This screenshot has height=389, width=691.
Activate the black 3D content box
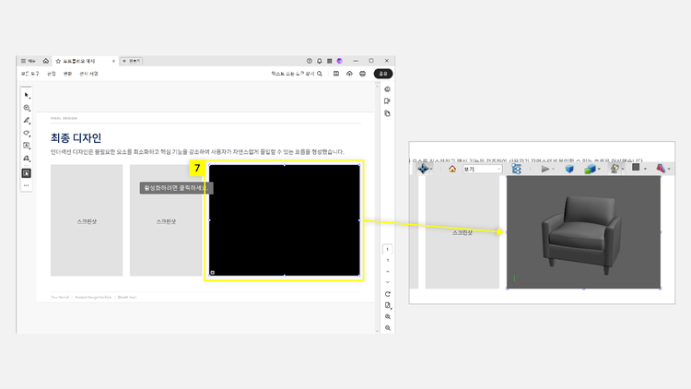pyautogui.click(x=285, y=220)
